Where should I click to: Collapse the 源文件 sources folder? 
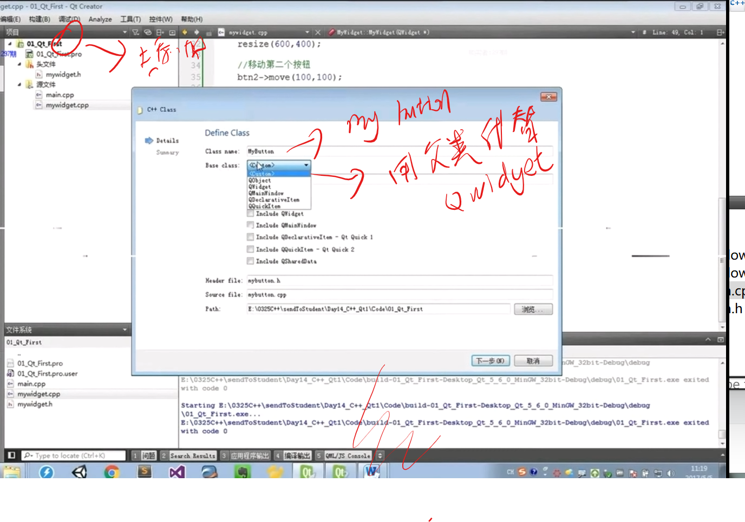[x=19, y=84]
